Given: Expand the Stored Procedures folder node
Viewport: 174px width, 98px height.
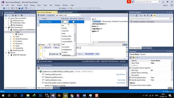Looking at the screenshot, I should pyautogui.click(x=11, y=39).
